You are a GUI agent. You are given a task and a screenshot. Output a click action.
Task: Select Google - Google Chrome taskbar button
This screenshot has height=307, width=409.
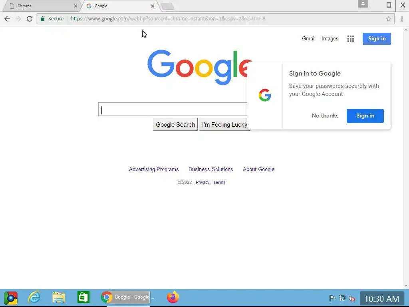(x=125, y=297)
